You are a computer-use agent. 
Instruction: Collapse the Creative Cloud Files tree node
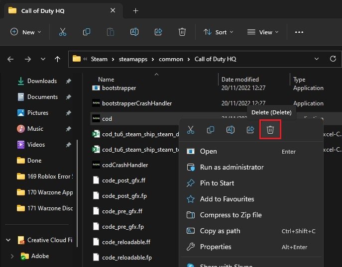pos(8,240)
